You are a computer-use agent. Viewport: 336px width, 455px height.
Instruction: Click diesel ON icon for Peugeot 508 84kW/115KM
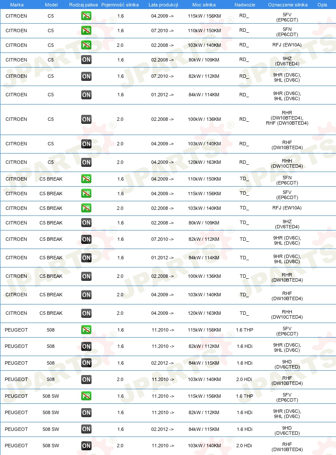coord(86,363)
